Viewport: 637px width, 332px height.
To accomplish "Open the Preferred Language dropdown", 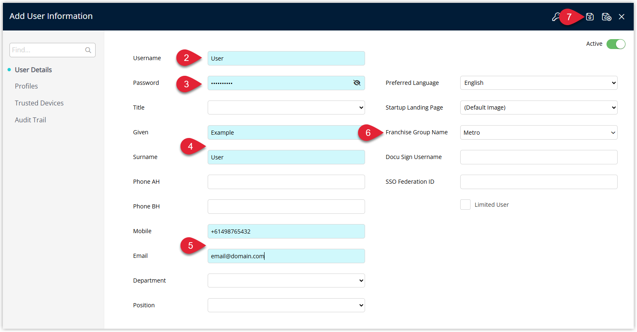I will [539, 83].
